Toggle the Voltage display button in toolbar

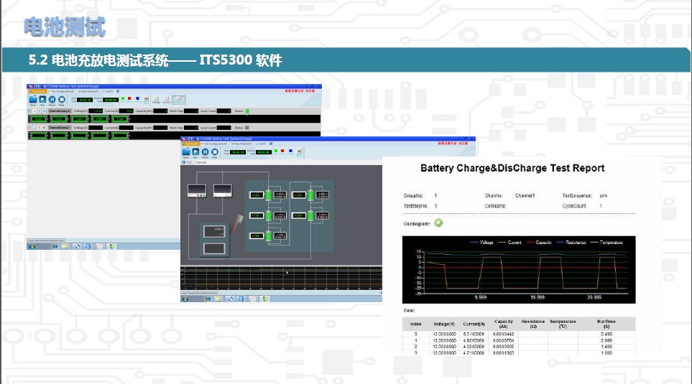point(156,100)
